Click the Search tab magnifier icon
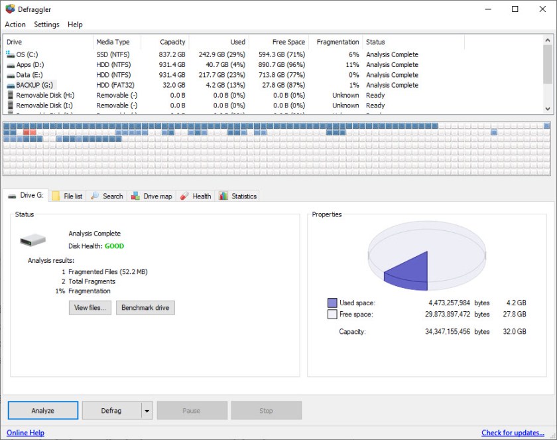This screenshot has height=440, width=557. (x=95, y=196)
